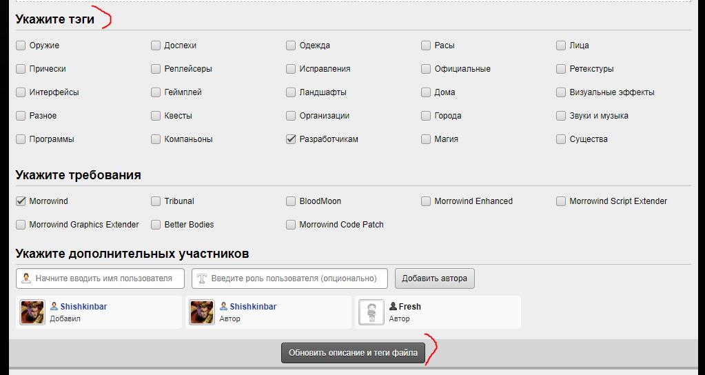Tick the Tribunal requirement checkbox
The image size is (705, 375).
tap(156, 201)
